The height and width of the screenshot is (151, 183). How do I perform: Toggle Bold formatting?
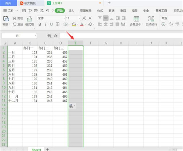pos(40,24)
